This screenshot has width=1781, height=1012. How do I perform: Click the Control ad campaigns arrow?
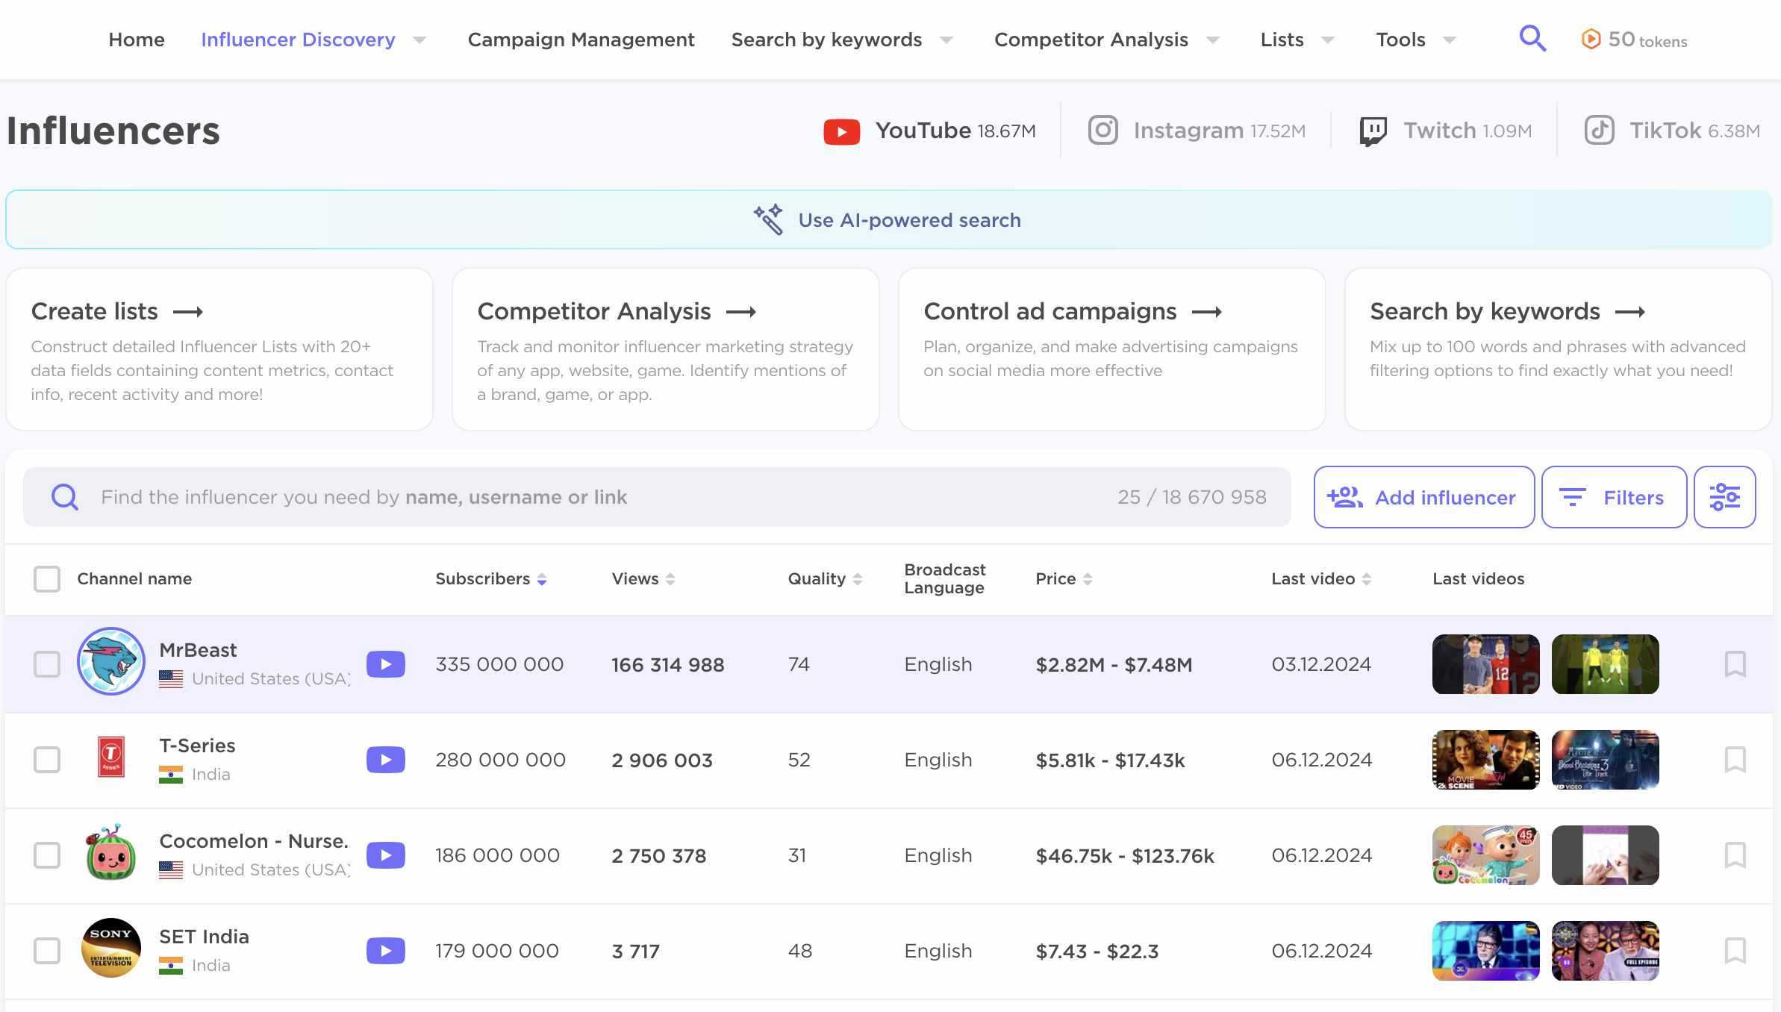point(1207,312)
